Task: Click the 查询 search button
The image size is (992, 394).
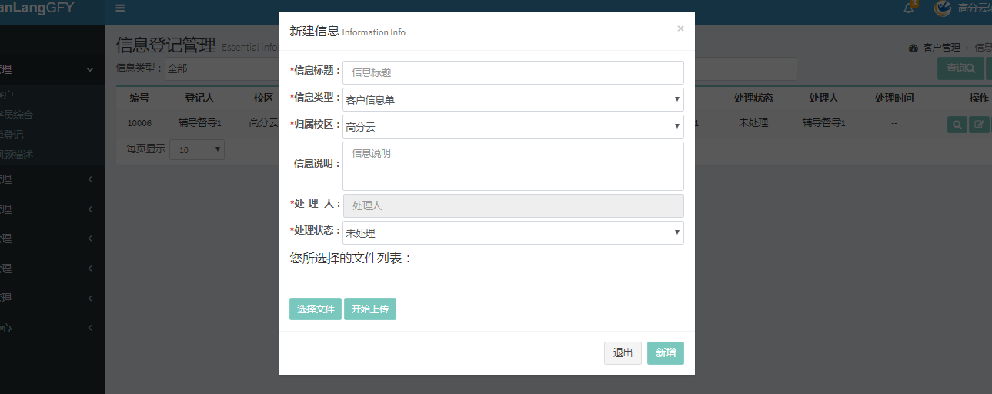Action: 960,68
